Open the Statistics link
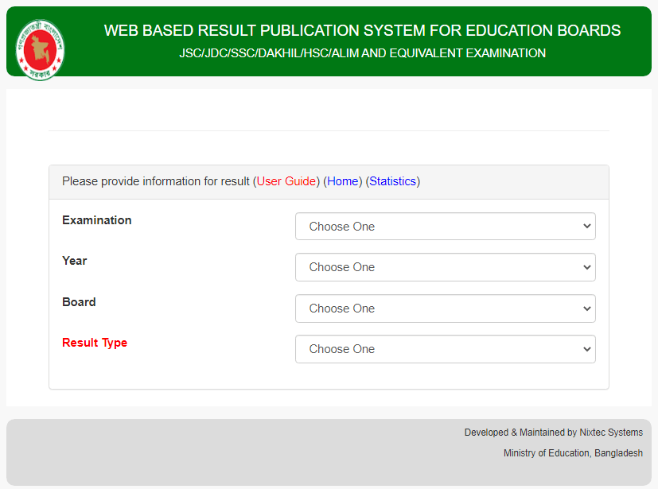 392,181
